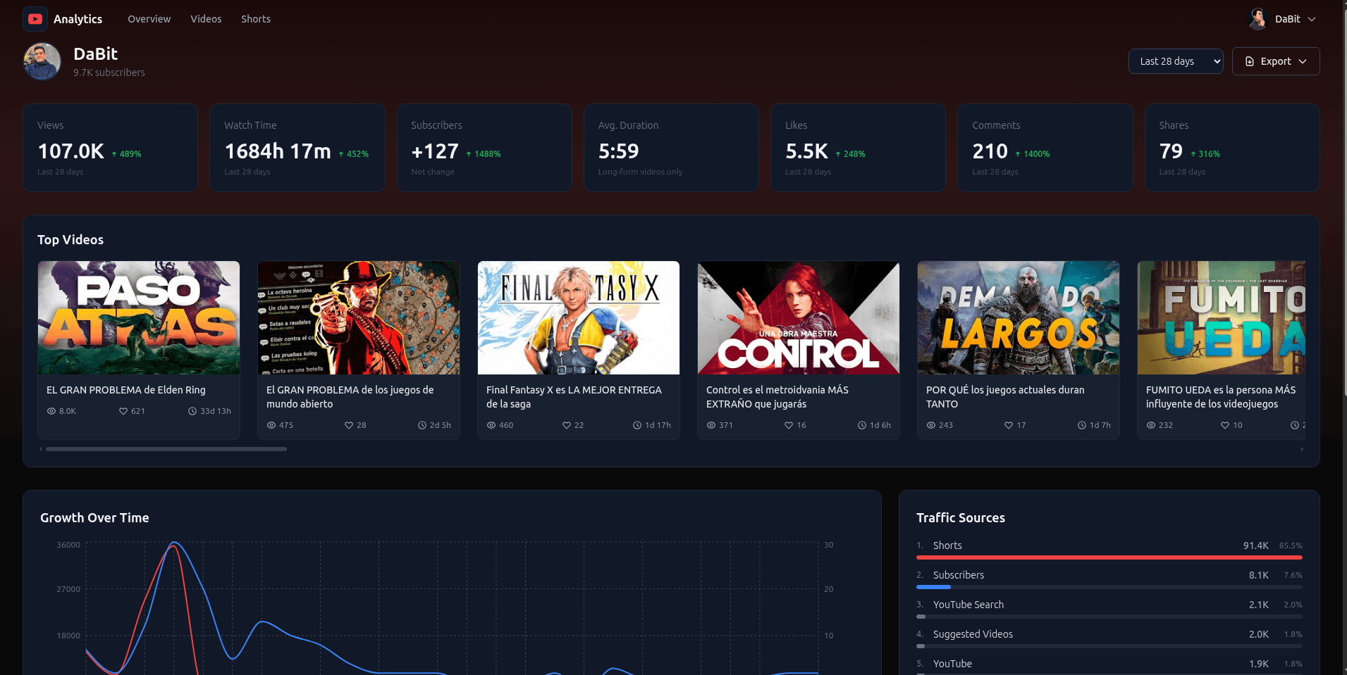Click the heart icon on Final Fantasy X video
This screenshot has height=675, width=1347.
coord(566,425)
